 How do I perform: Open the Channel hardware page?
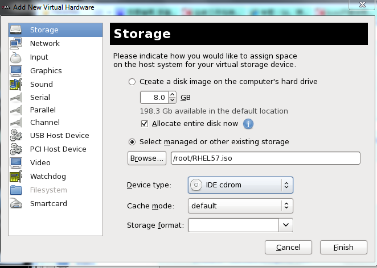pyautogui.click(x=56, y=122)
